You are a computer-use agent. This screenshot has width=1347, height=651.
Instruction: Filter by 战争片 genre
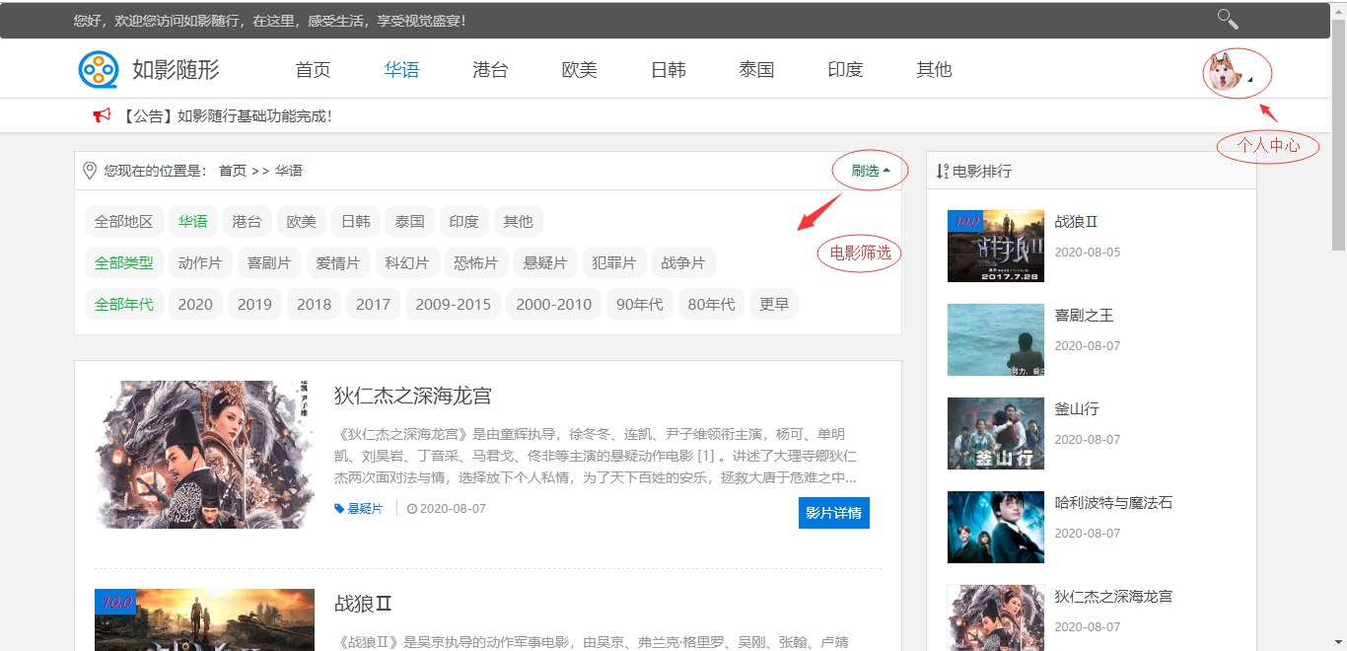tap(683, 262)
